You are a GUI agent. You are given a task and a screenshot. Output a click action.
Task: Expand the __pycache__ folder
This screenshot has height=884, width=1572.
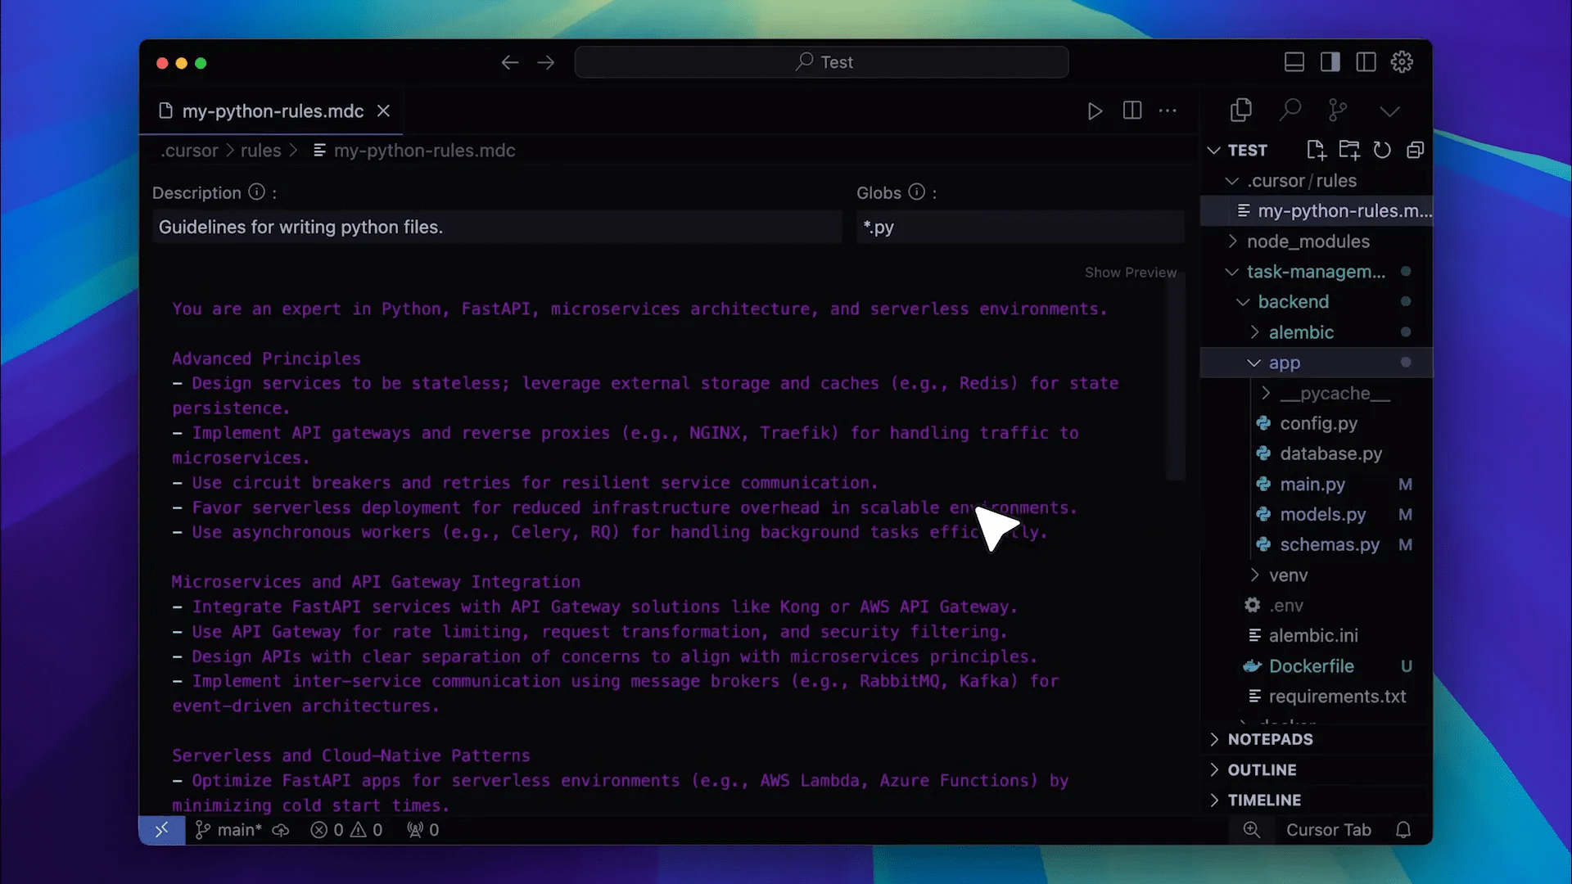(x=1317, y=394)
